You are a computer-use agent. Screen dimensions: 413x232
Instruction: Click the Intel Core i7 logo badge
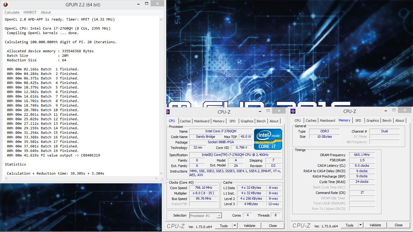268,139
